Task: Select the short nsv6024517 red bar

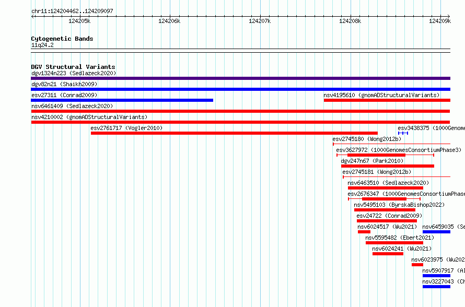Action: pos(364,232)
